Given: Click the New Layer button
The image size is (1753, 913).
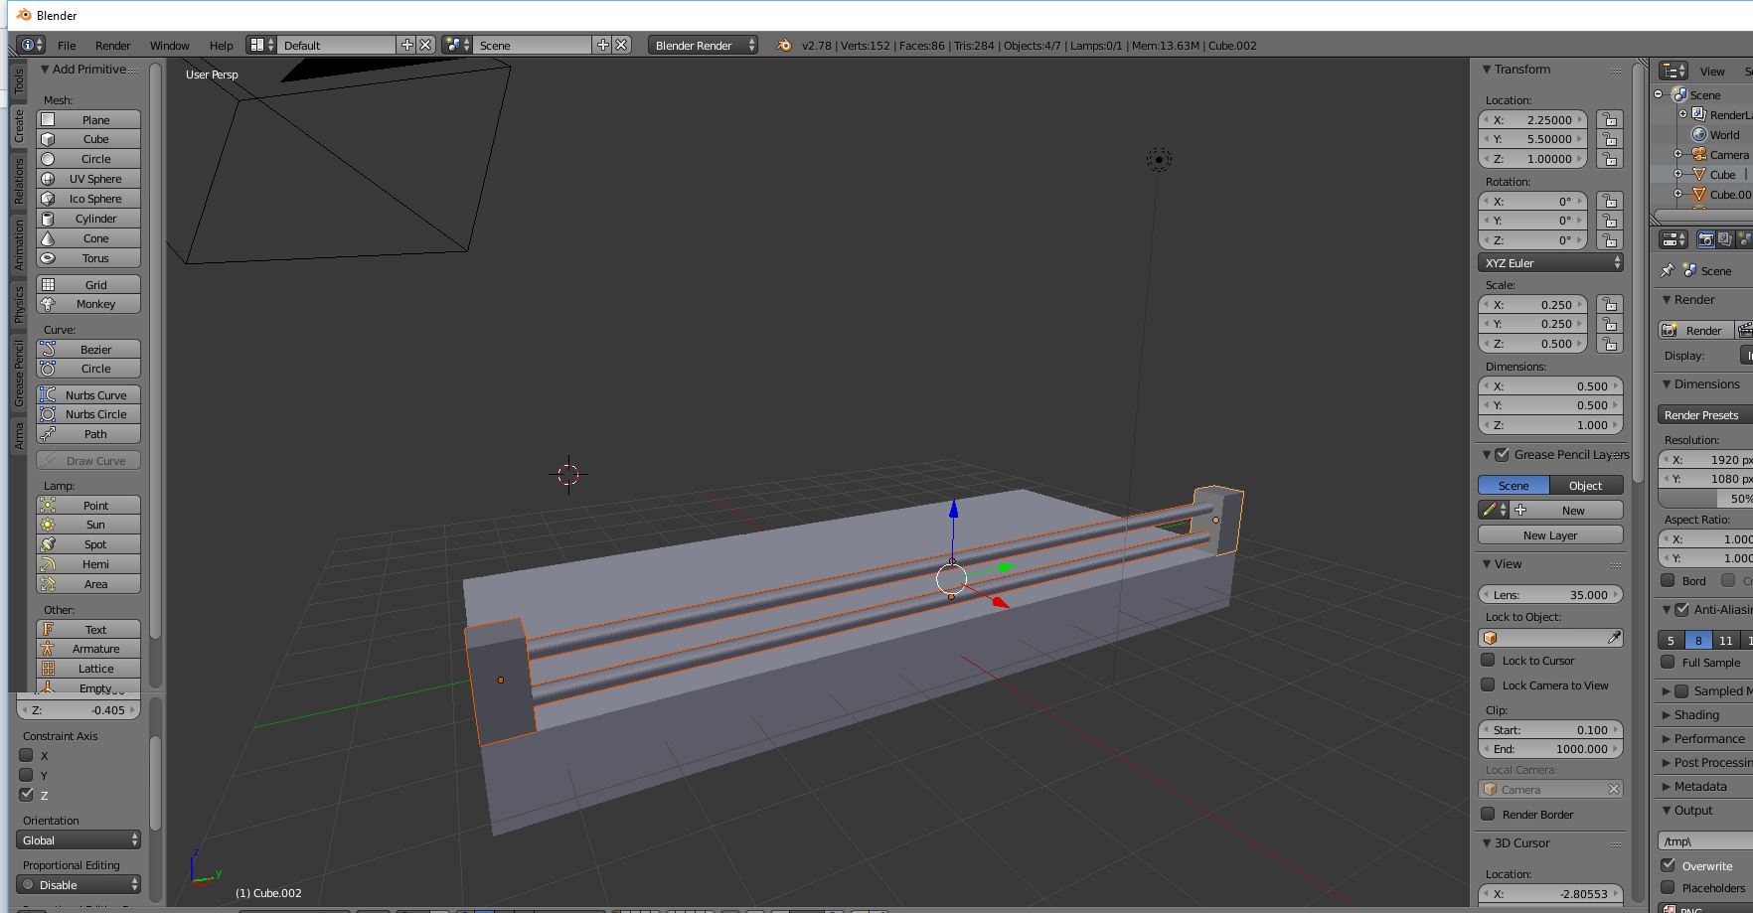Looking at the screenshot, I should coord(1551,534).
